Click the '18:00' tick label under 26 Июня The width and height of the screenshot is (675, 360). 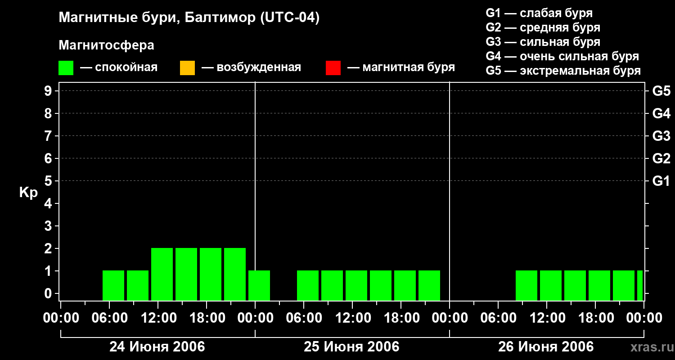coord(595,318)
